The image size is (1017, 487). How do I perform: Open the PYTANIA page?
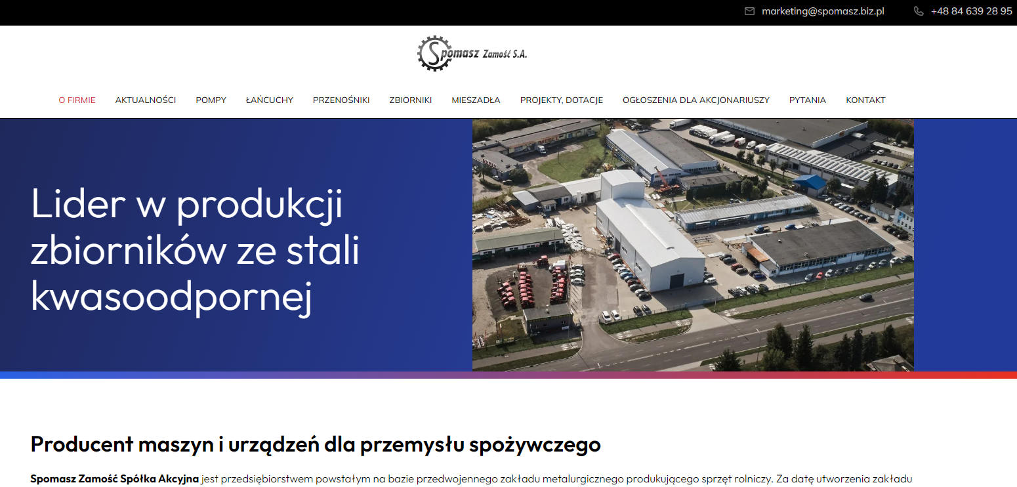point(807,100)
